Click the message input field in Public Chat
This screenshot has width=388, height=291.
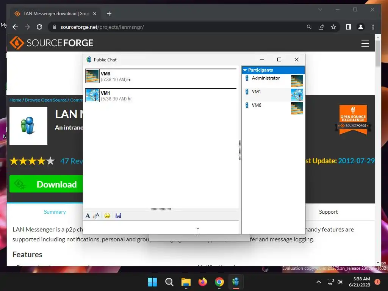click(x=161, y=227)
